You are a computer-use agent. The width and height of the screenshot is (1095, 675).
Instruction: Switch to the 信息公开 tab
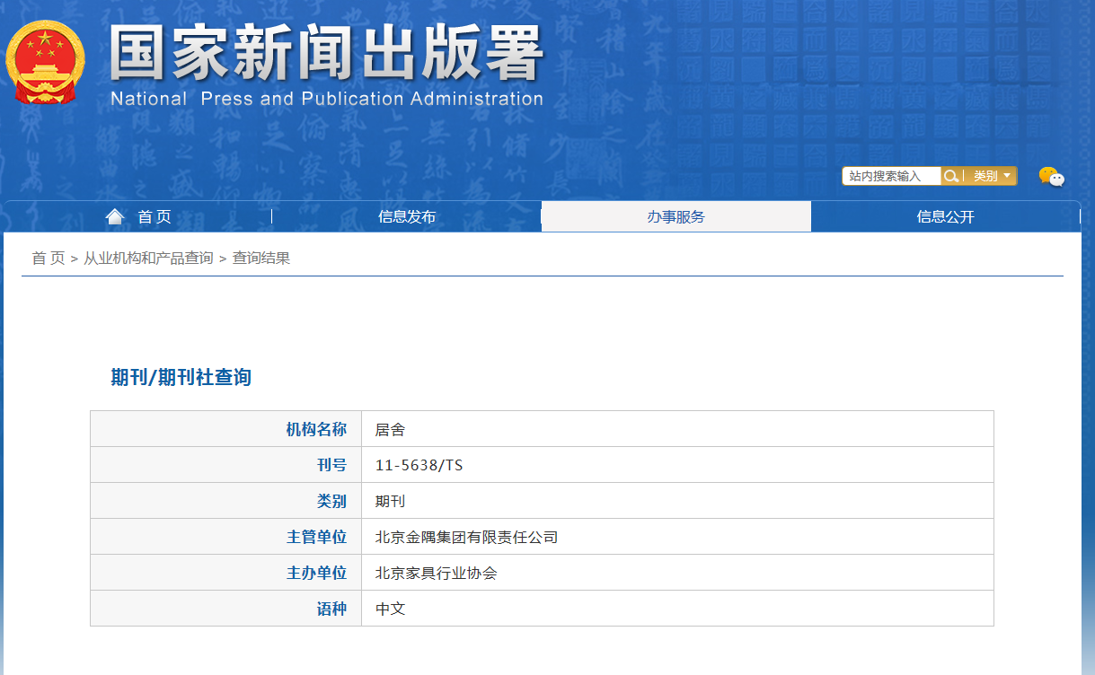click(x=946, y=216)
